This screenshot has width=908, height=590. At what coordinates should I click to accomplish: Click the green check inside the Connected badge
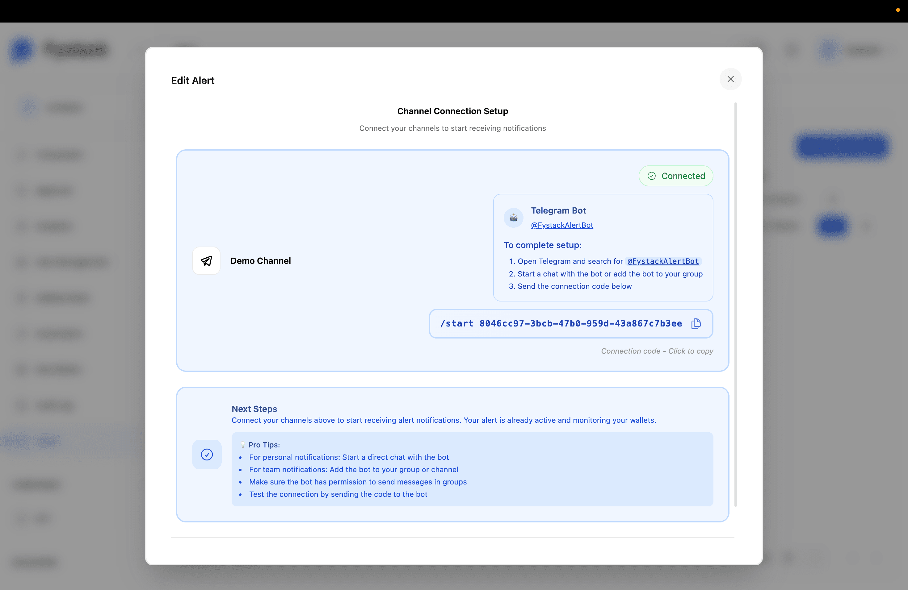[652, 176]
